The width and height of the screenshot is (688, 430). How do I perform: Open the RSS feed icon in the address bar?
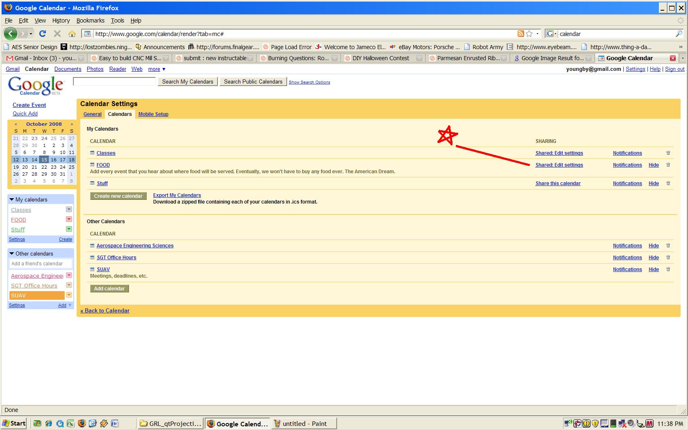point(521,34)
